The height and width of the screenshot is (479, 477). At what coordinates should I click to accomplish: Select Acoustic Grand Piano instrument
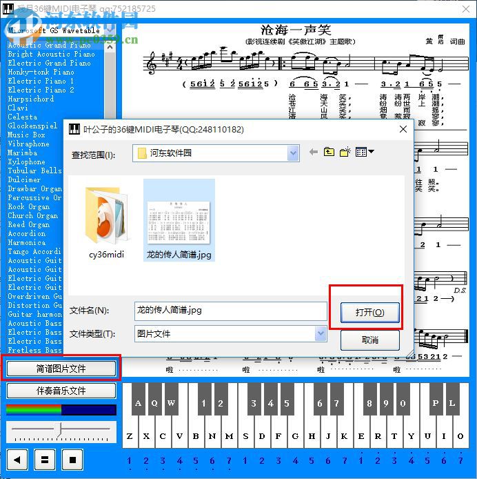49,45
